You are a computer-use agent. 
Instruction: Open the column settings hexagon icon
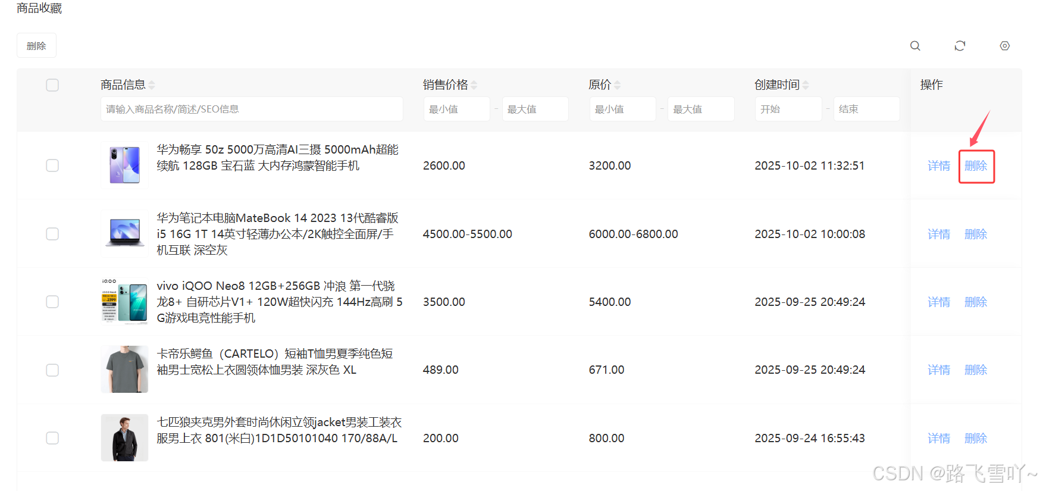point(1004,46)
